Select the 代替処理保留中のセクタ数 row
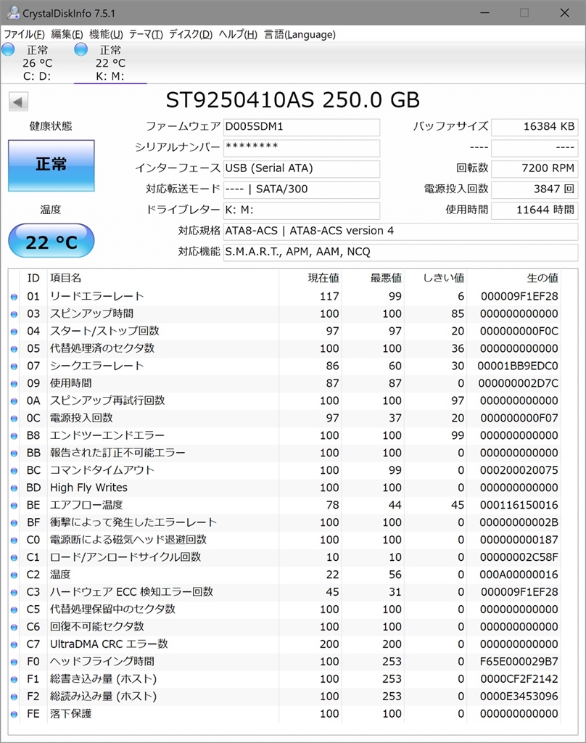Viewport: 586px width, 743px height. [x=285, y=609]
